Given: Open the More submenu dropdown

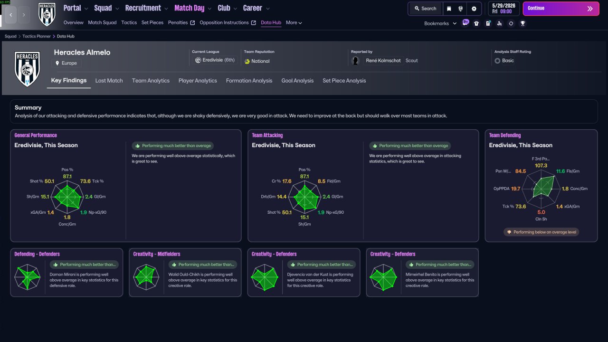Looking at the screenshot, I should (x=294, y=22).
